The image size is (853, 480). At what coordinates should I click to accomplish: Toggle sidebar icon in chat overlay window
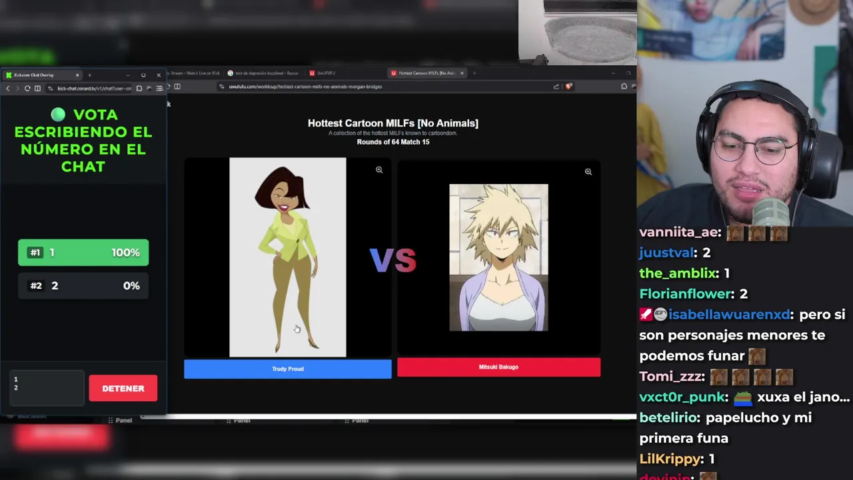coord(37,88)
